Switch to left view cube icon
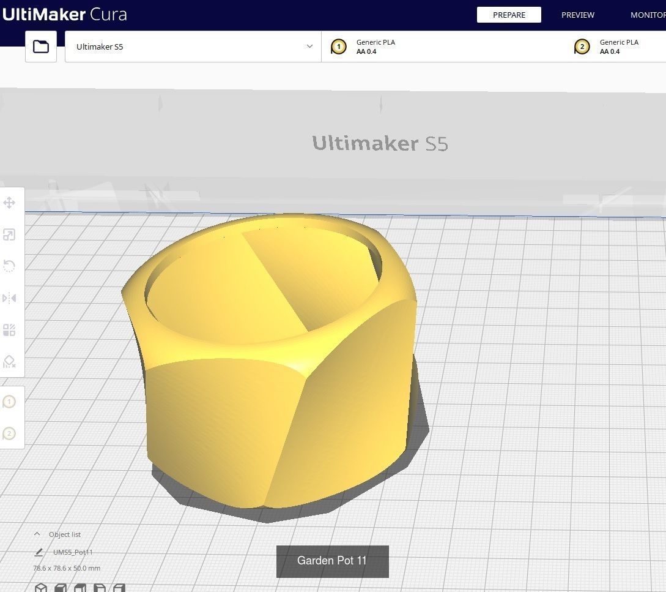The image size is (666, 592). point(100,588)
